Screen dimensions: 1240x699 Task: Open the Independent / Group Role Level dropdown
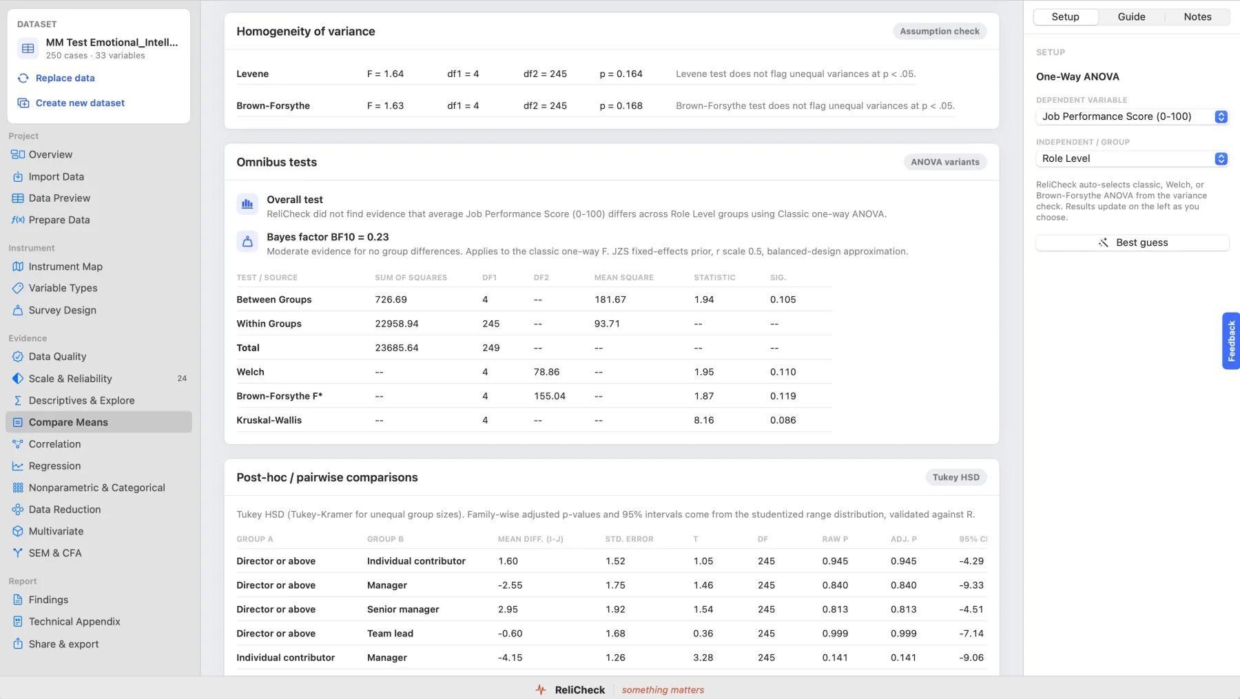pyautogui.click(x=1133, y=158)
